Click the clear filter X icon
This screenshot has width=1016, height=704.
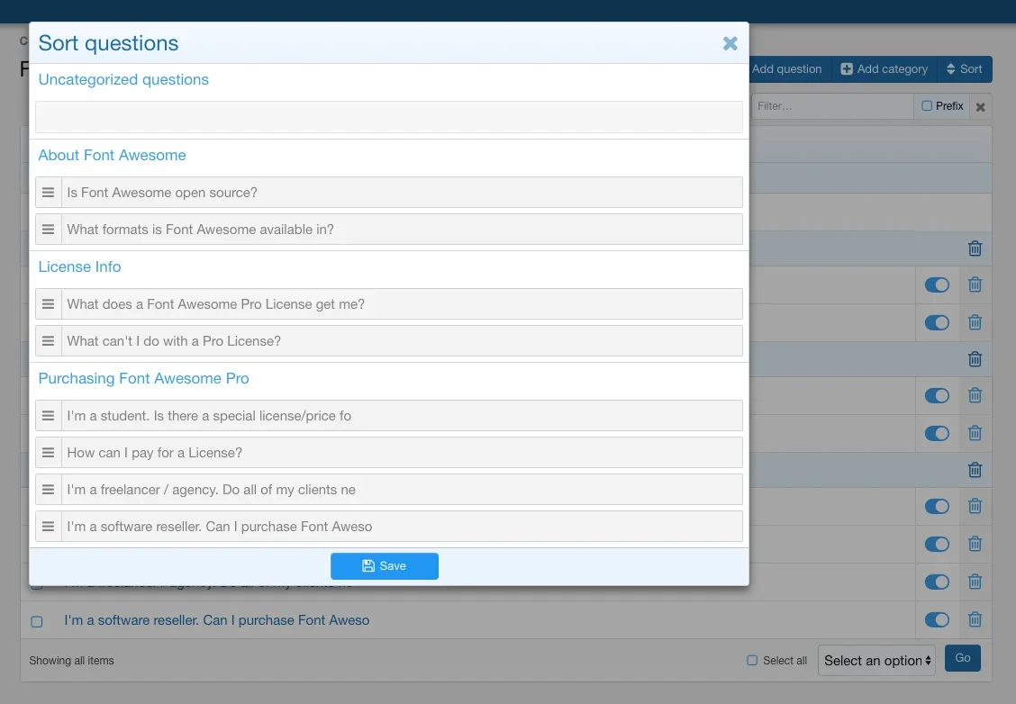click(x=981, y=107)
